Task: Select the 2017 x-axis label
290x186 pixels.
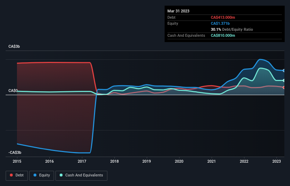Action: coord(82,161)
